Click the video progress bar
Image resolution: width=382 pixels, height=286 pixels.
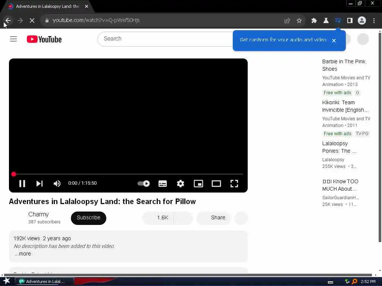[128, 174]
